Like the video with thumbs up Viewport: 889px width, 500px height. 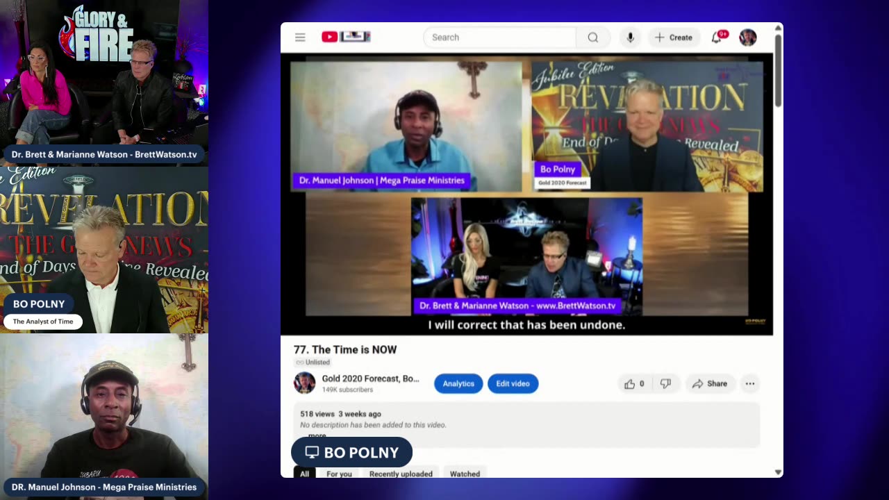click(x=634, y=383)
